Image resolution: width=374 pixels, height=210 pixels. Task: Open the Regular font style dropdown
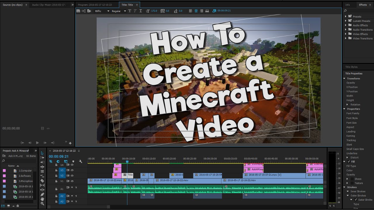[119, 11]
